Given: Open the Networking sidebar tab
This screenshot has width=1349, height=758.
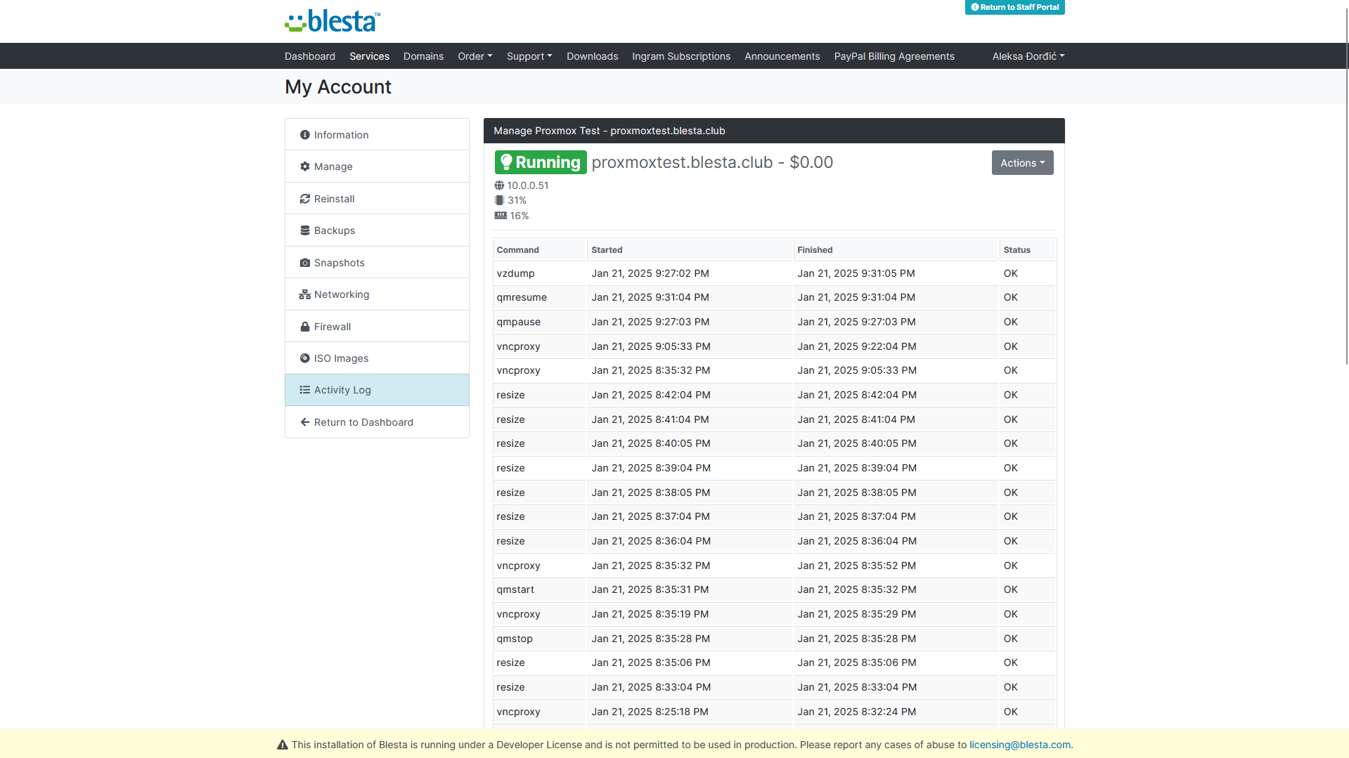Looking at the screenshot, I should pyautogui.click(x=377, y=294).
